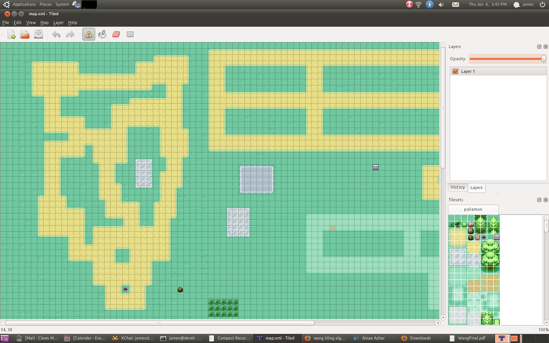Viewport: 549px width, 343px height.
Task: Select the pokemon tileset tab
Action: pyautogui.click(x=473, y=209)
